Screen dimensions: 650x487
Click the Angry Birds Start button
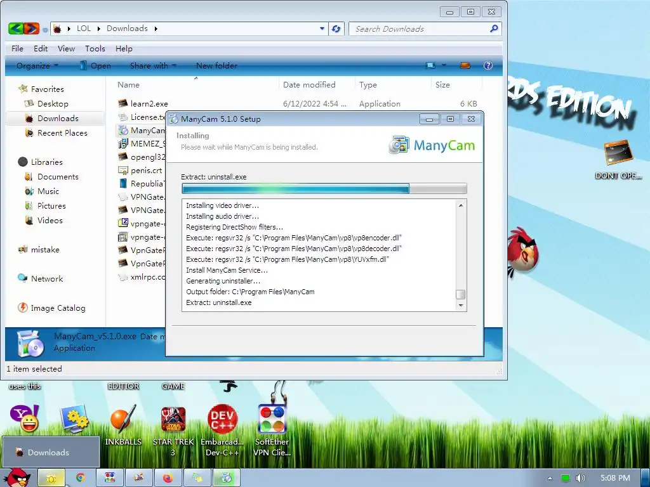pyautogui.click(x=17, y=477)
